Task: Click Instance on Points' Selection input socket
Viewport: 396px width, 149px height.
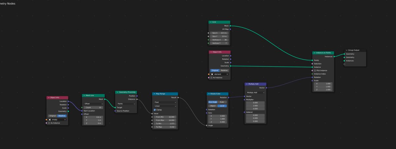Action: coord(312,64)
